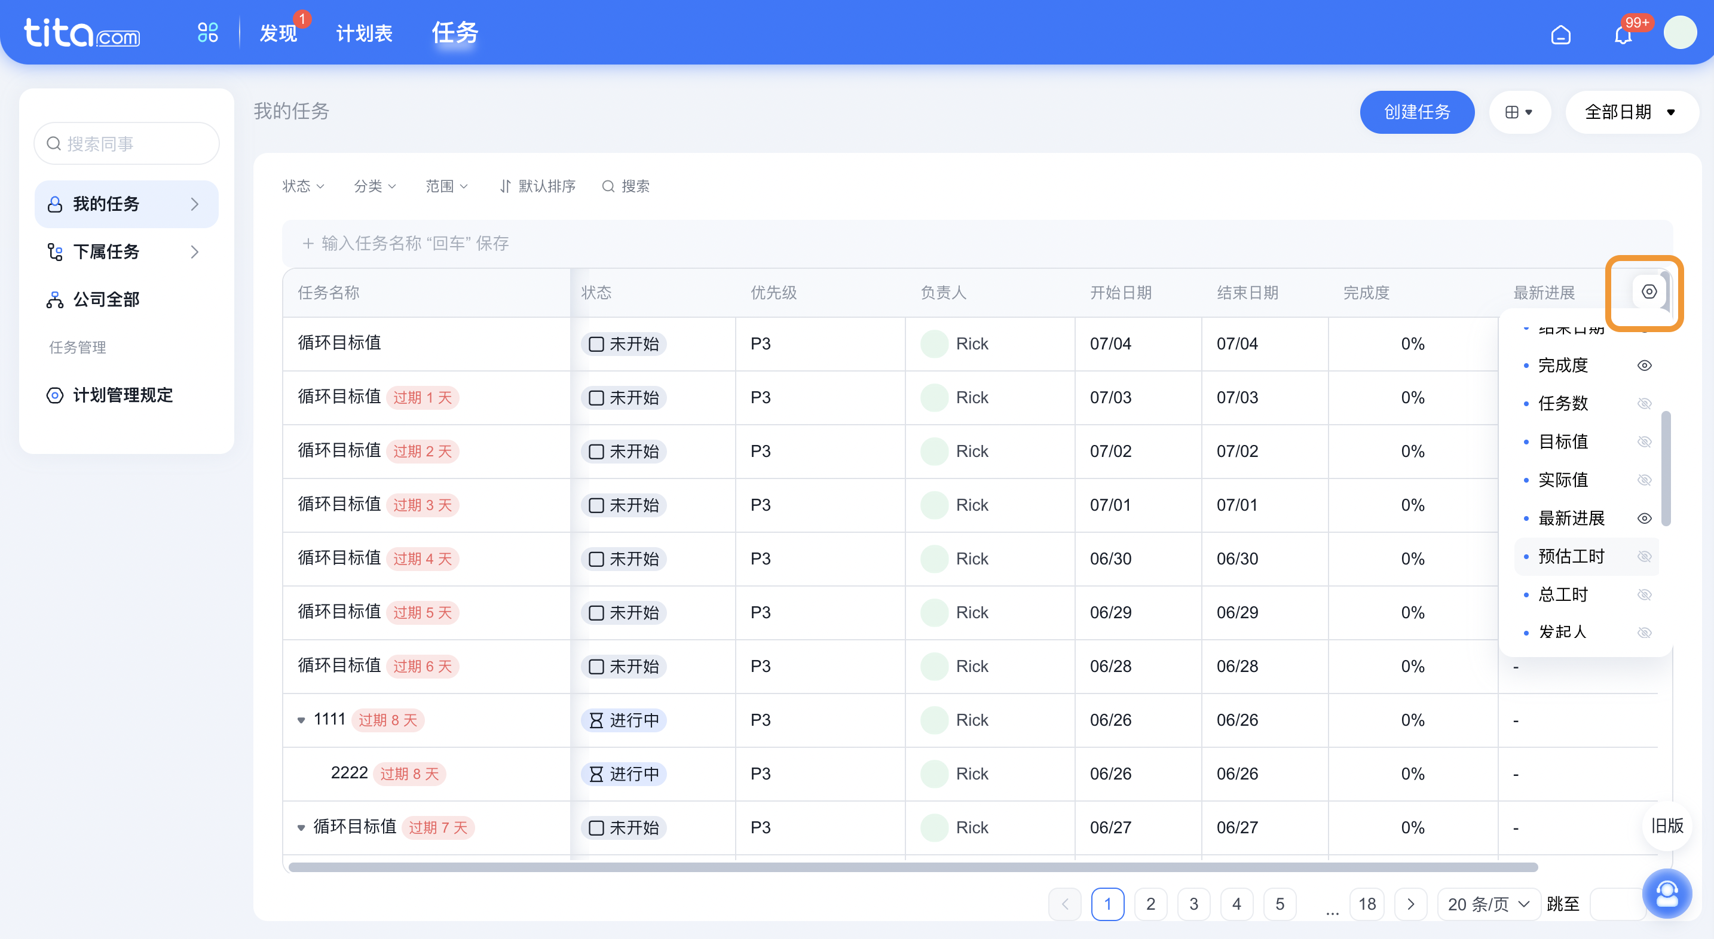Focus the 搜索同事 search field
This screenshot has width=1714, height=939.
(127, 143)
